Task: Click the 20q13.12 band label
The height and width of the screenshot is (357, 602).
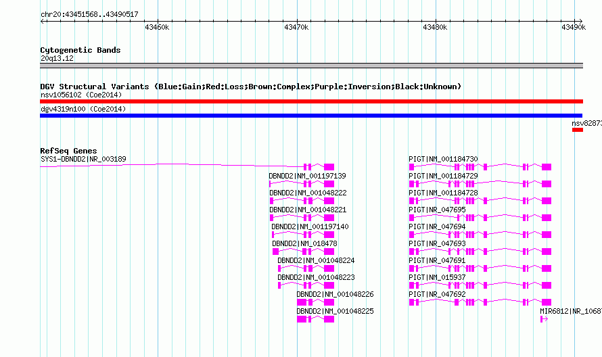Action: pyautogui.click(x=57, y=58)
